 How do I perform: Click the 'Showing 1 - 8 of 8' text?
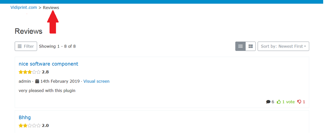click(57, 46)
